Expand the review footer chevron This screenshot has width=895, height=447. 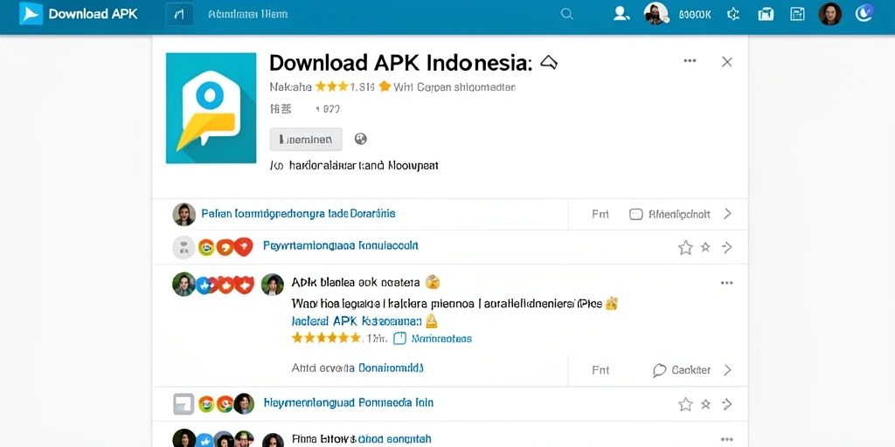click(728, 370)
